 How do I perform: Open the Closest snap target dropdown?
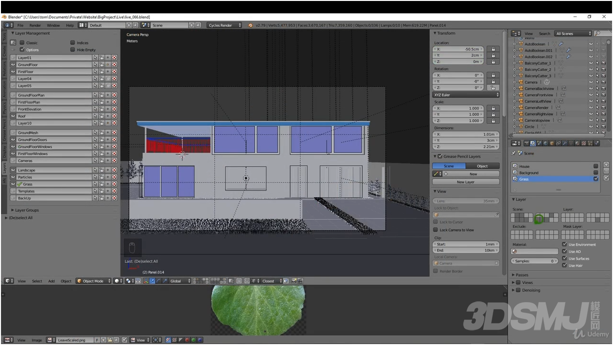coord(271,281)
